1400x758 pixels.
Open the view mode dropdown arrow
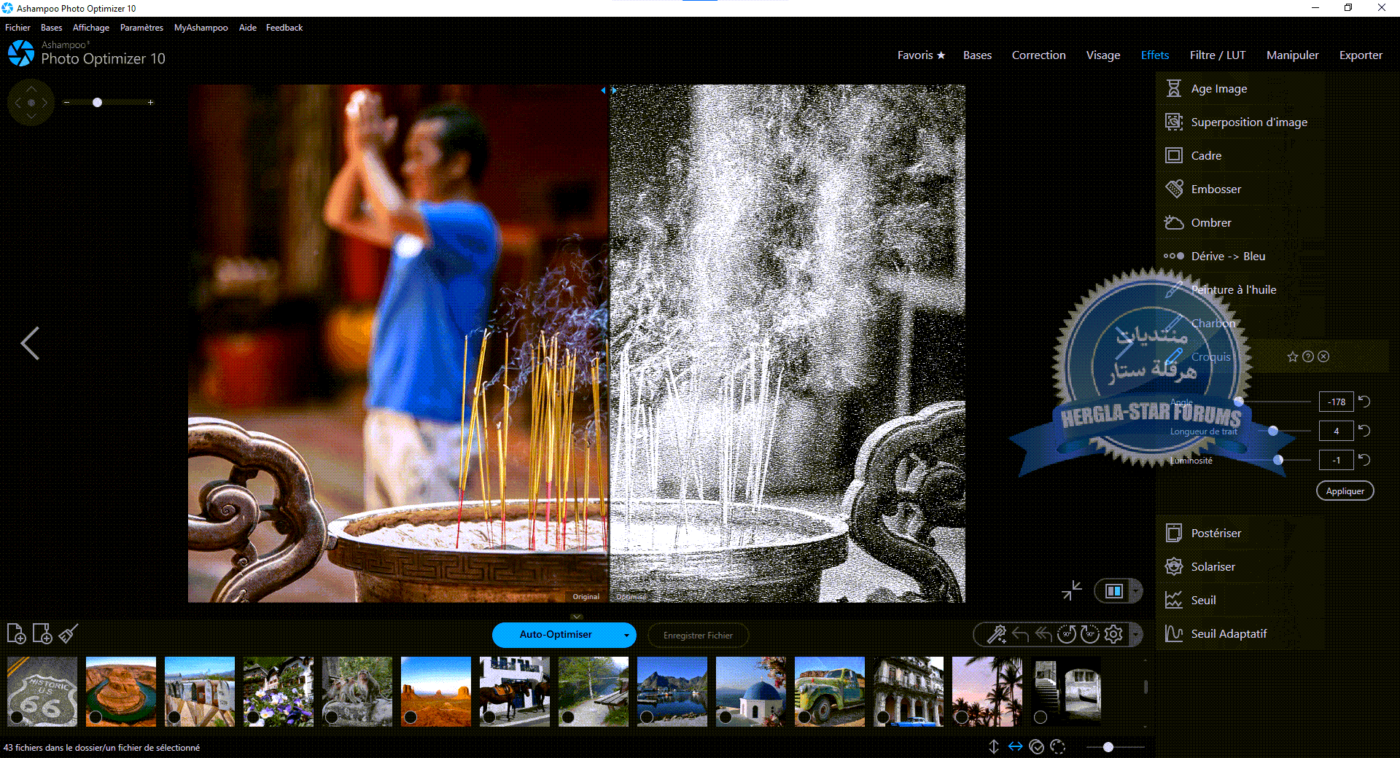click(x=1137, y=591)
